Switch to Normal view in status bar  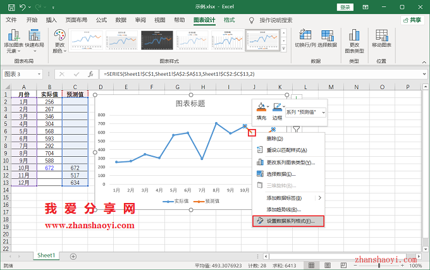[x=311, y=266]
